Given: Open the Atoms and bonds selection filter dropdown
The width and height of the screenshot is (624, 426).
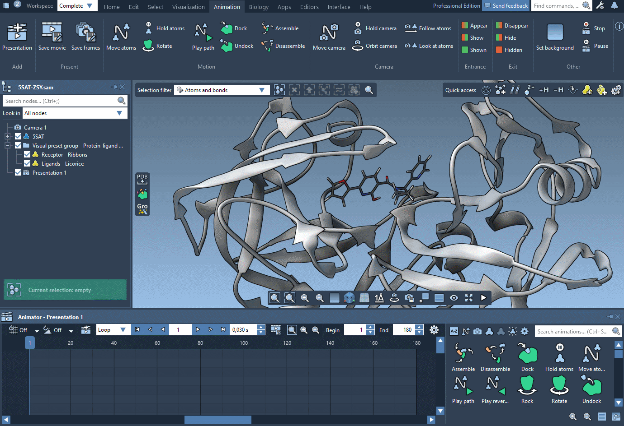Looking at the screenshot, I should click(261, 90).
